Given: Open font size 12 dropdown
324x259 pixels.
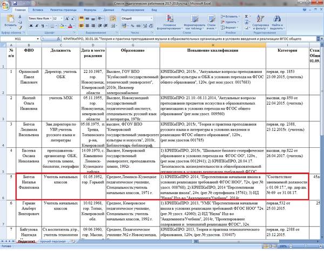Looking at the screenshot, I should pos(62,18).
